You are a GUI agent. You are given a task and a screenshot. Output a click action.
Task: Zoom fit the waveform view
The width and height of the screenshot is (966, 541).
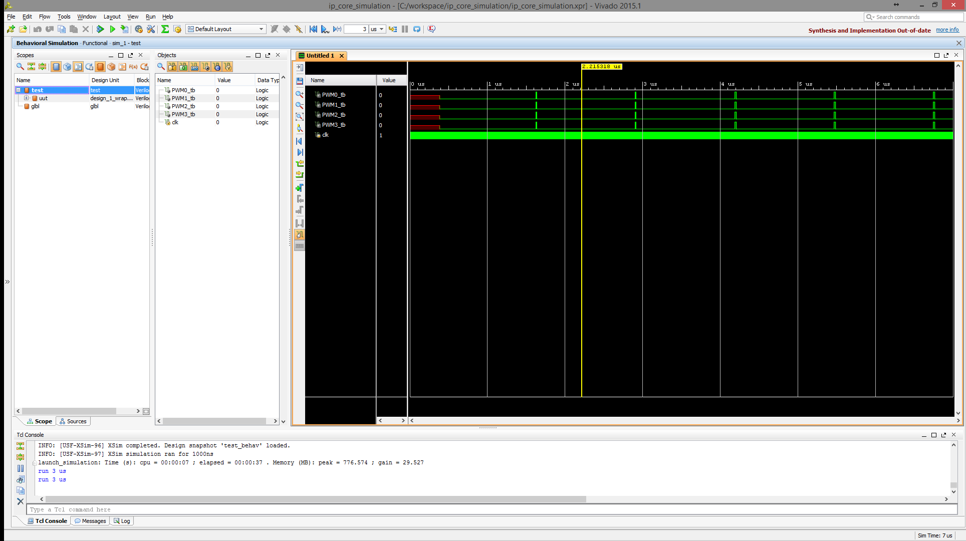[x=300, y=116]
